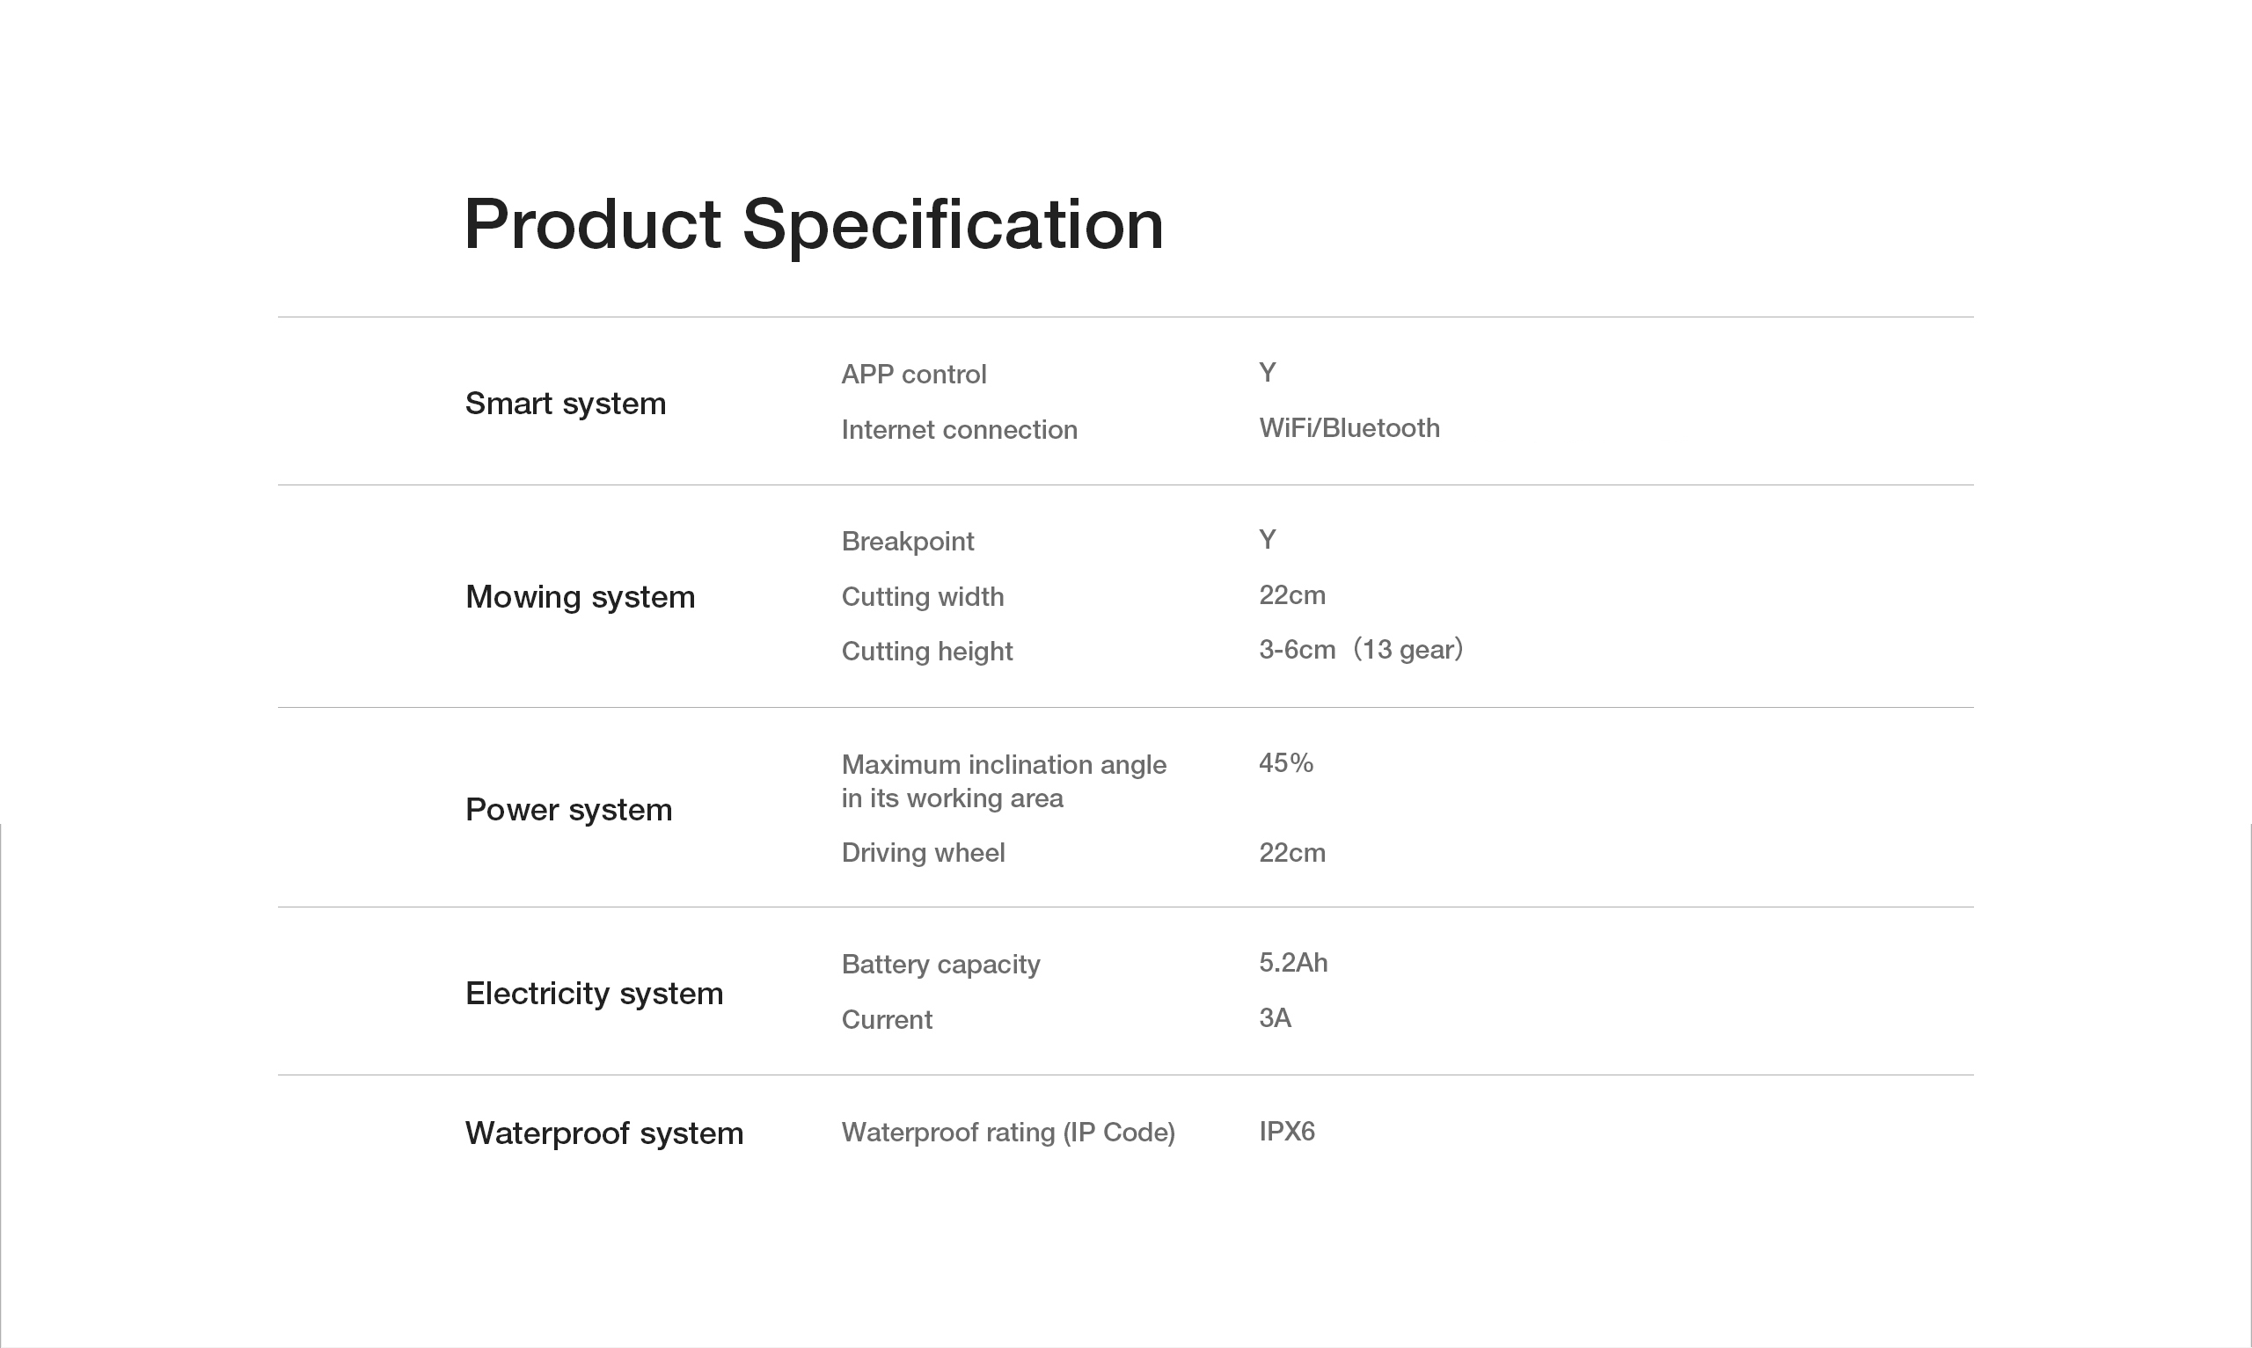Select the 5.2Ah battery value
The image size is (2252, 1348).
1292,963
